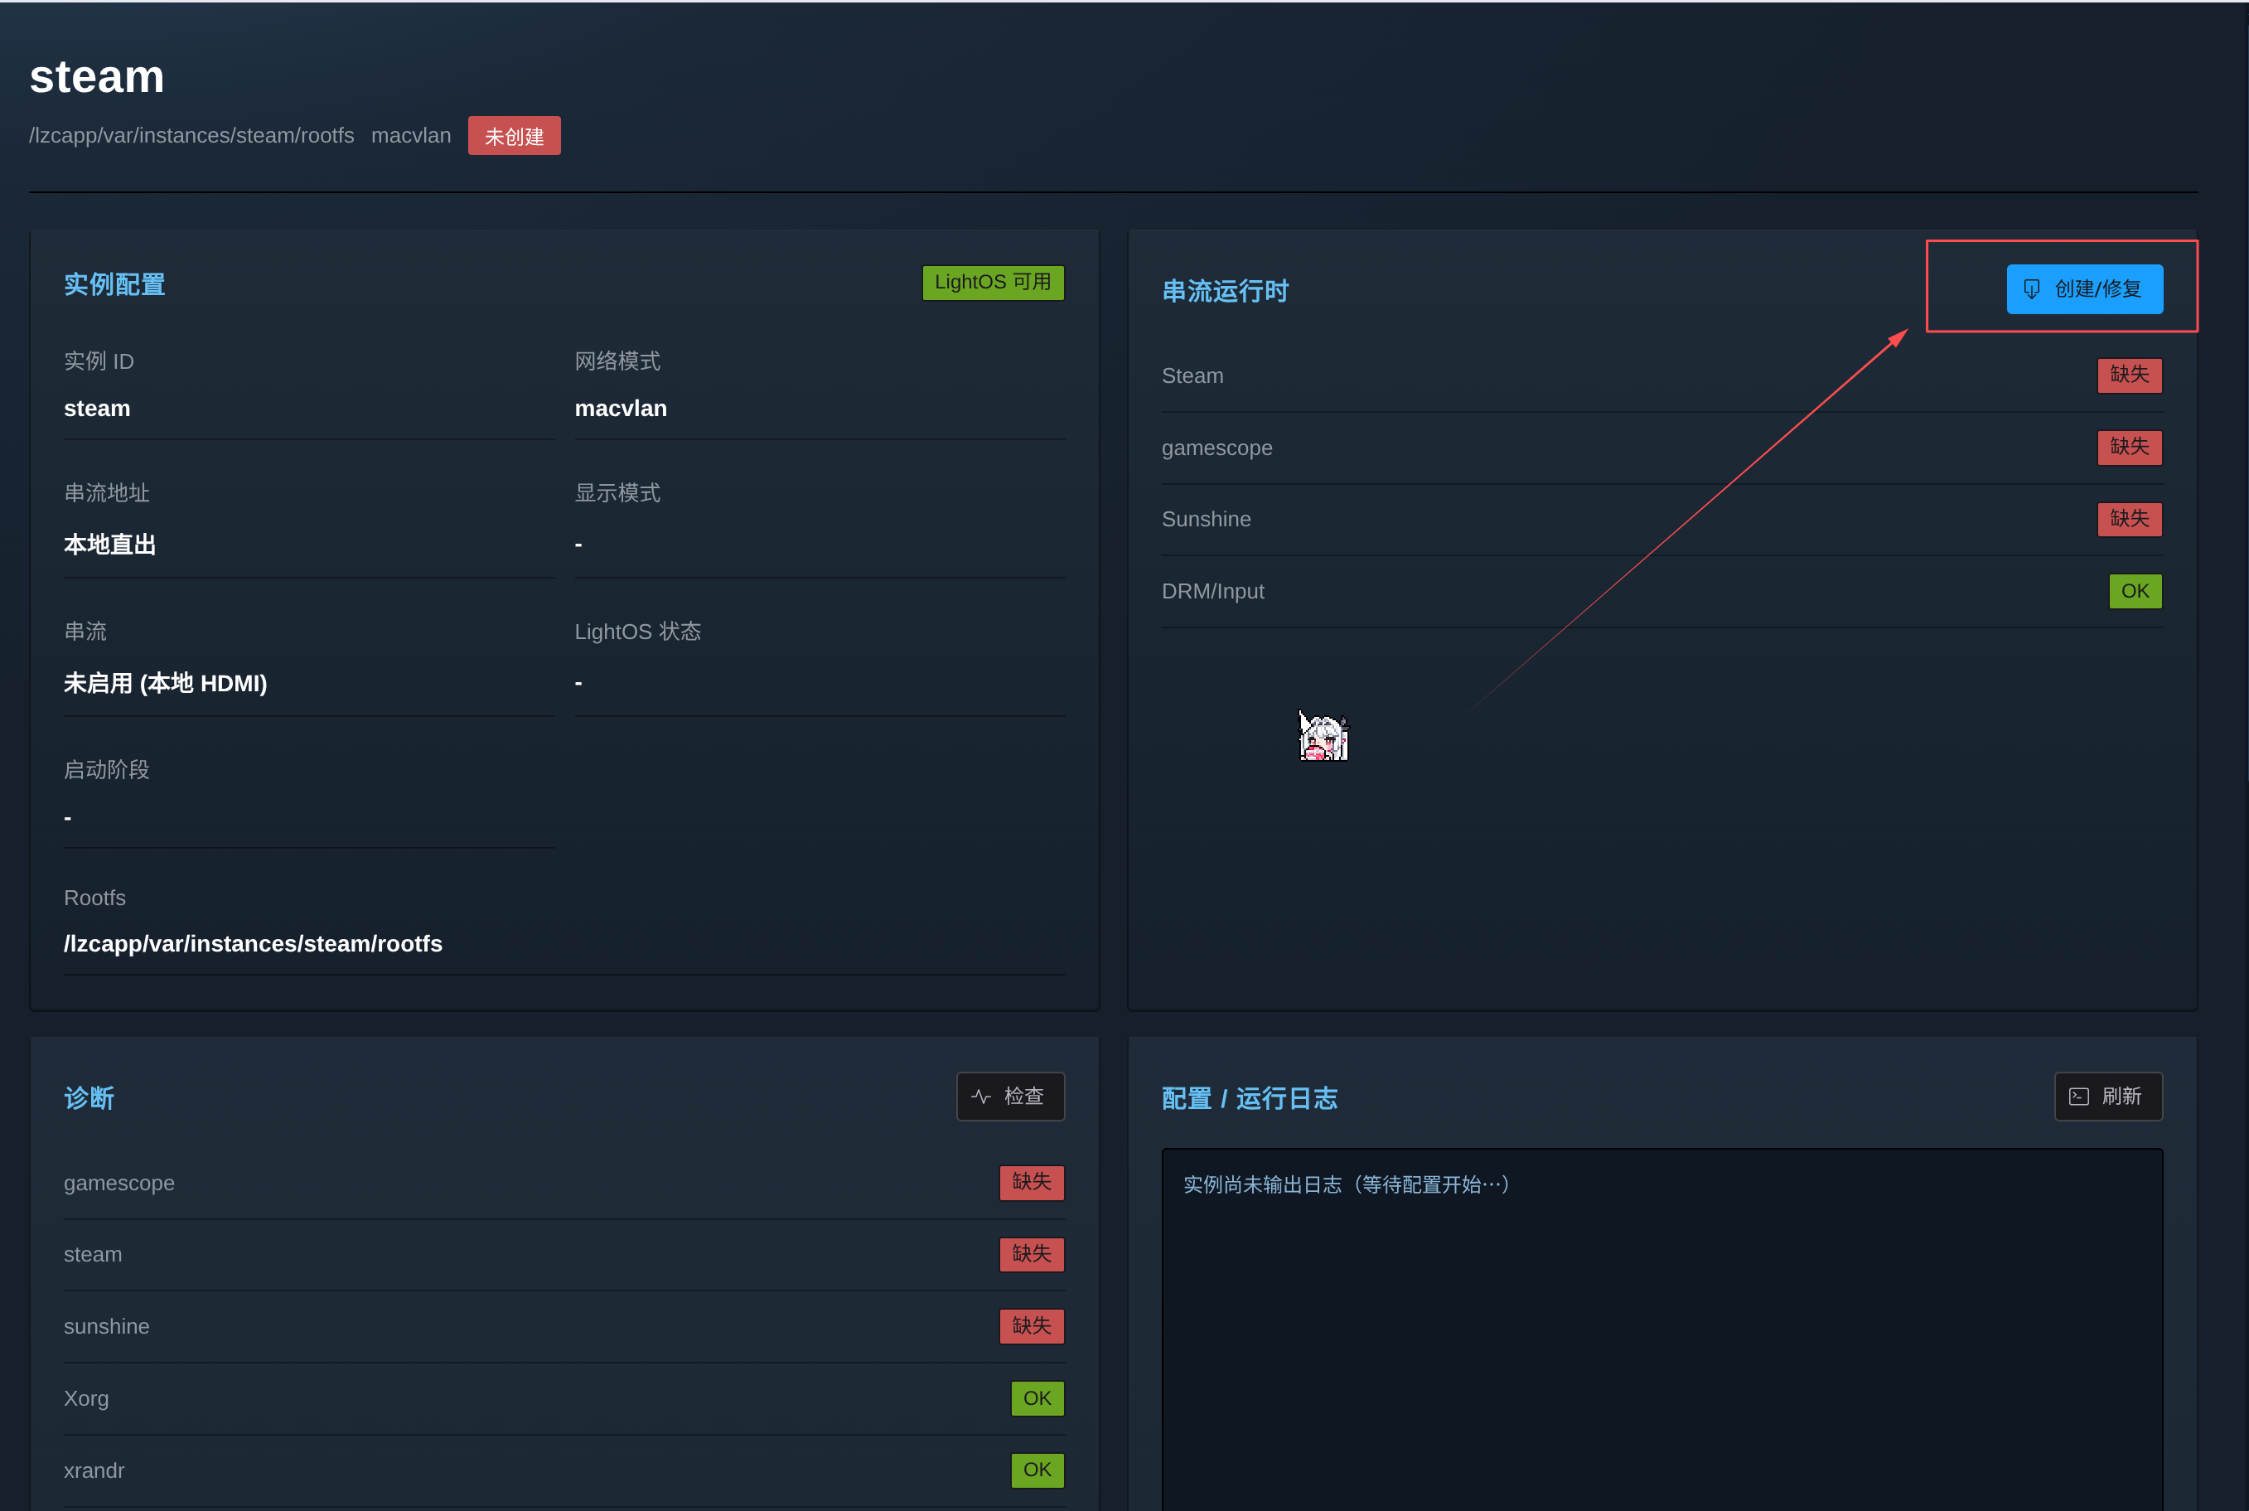
Task: Click the Xorg row label in 诊断
Action: (85, 1398)
